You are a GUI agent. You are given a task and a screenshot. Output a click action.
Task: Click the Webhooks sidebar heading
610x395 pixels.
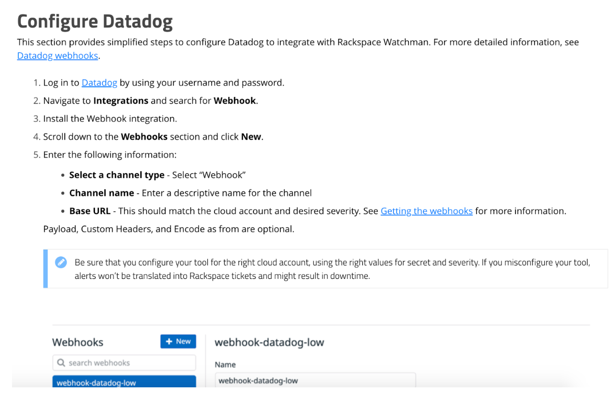(x=78, y=342)
